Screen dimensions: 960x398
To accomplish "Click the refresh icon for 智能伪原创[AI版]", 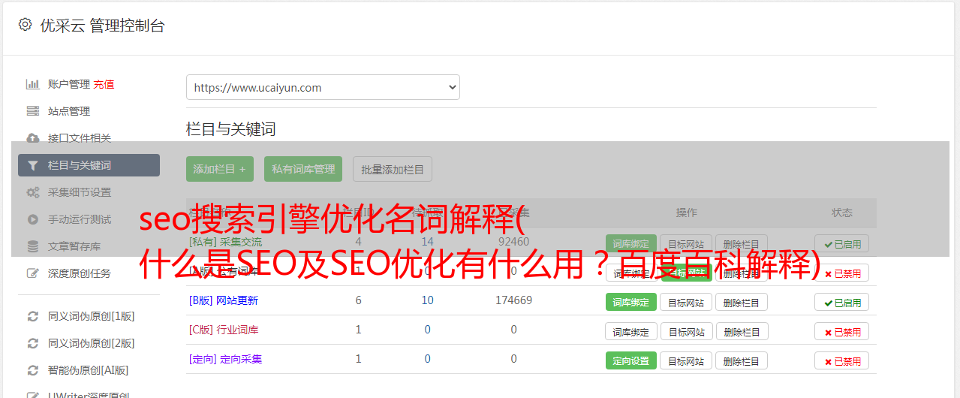I will pyautogui.click(x=32, y=370).
